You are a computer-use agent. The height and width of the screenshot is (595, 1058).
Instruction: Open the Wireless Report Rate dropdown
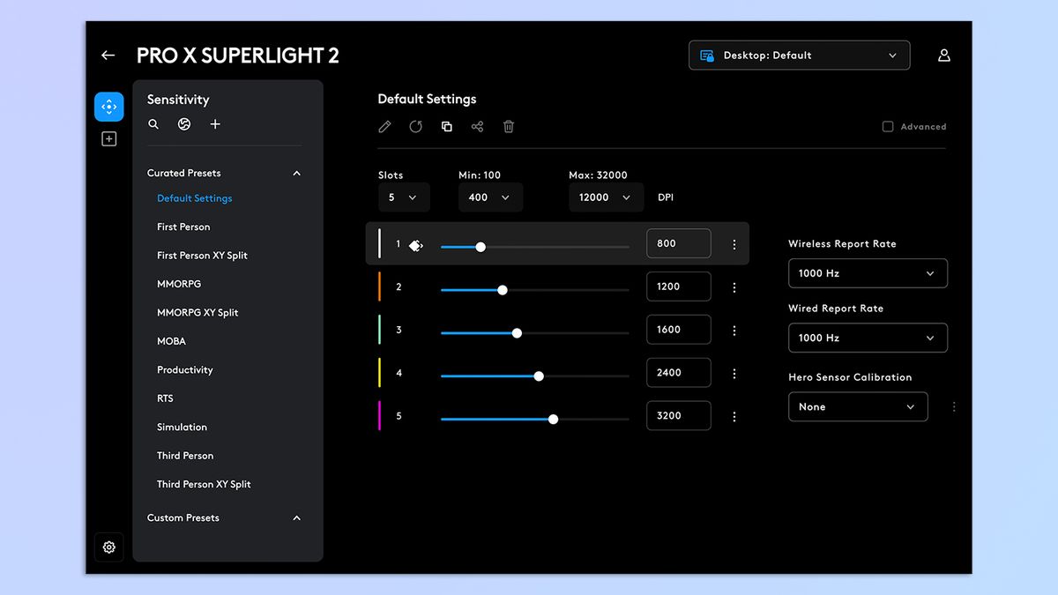click(x=867, y=273)
